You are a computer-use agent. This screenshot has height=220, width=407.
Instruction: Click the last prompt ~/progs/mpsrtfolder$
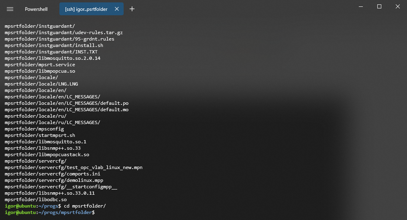click(67, 212)
